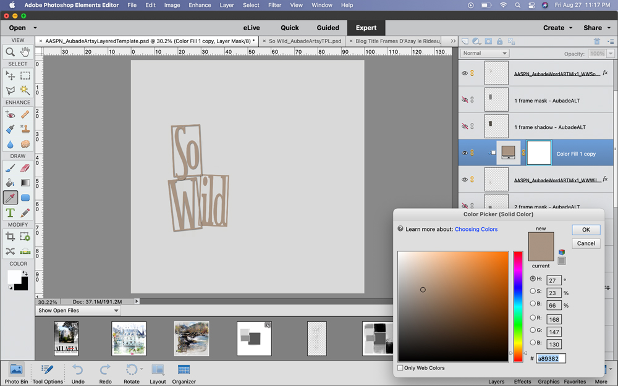The image size is (618, 386).
Task: Open the Opacity dropdown arrow
Action: (611, 54)
